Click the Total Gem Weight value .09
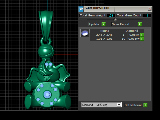 point(111,15)
